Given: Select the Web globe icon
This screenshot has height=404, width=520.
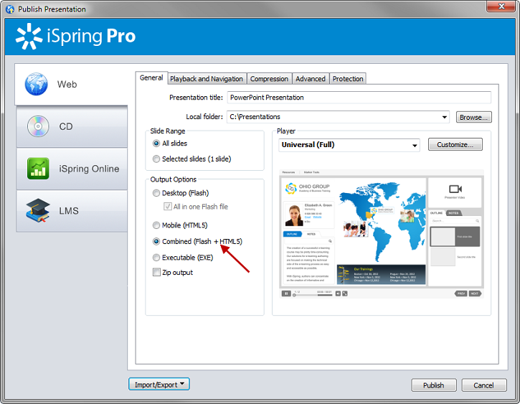Looking at the screenshot, I should click(36, 84).
